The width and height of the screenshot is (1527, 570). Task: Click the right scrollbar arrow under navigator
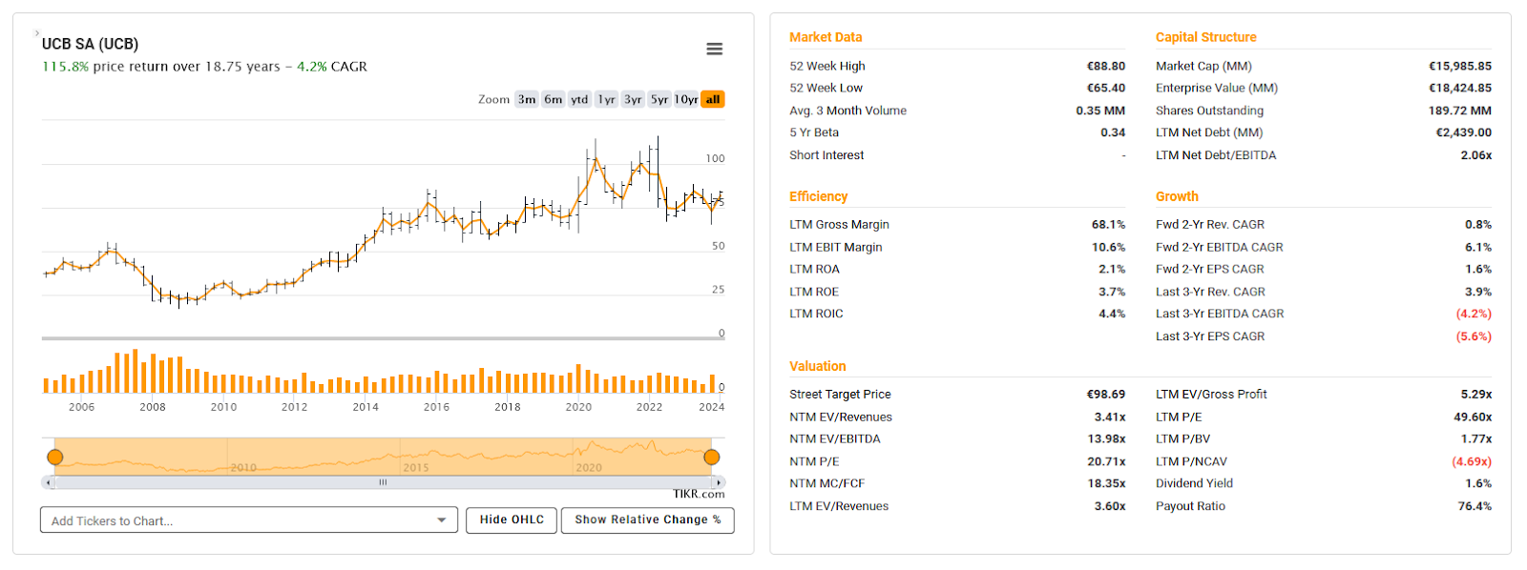(719, 482)
